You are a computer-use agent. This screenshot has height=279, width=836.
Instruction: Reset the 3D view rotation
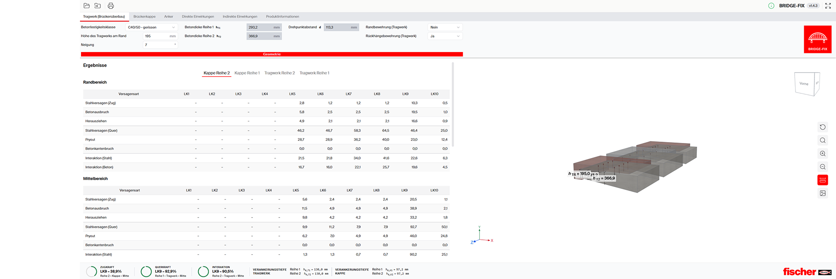tap(823, 127)
